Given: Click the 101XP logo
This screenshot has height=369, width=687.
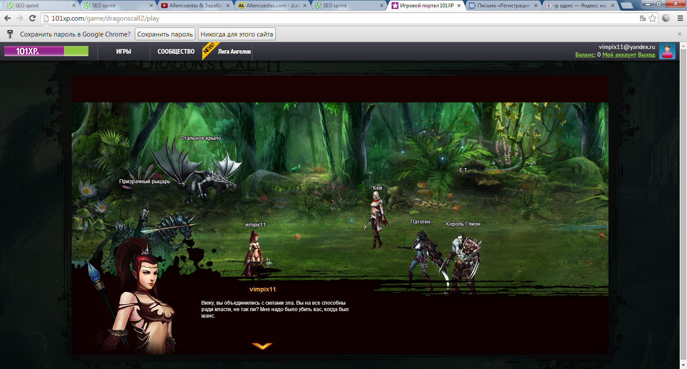Looking at the screenshot, I should pos(46,51).
